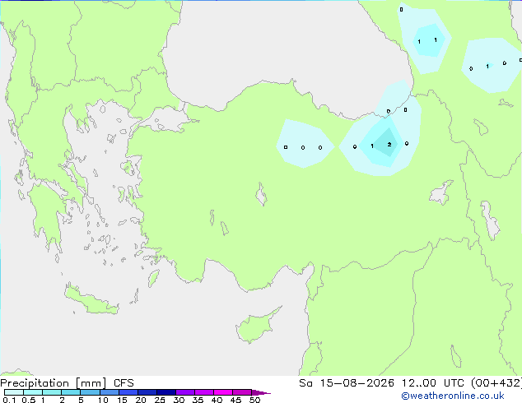
Task: Click the '2' precipitation value on the map
Action: [x=389, y=144]
